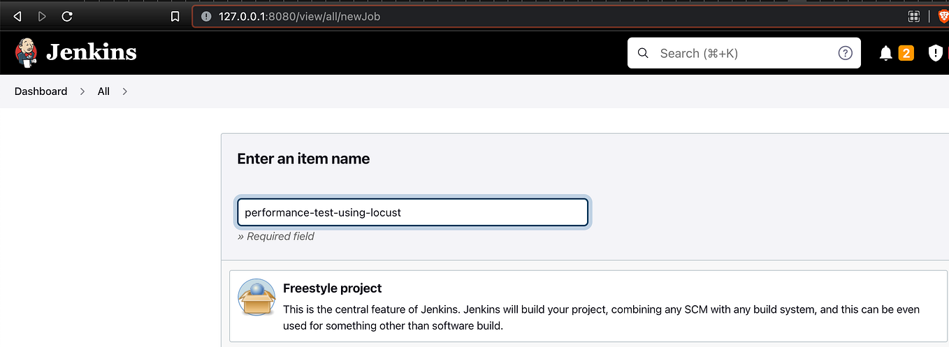Viewport: 949px width, 347px height.
Task: Open search help question mark icon
Action: [846, 53]
